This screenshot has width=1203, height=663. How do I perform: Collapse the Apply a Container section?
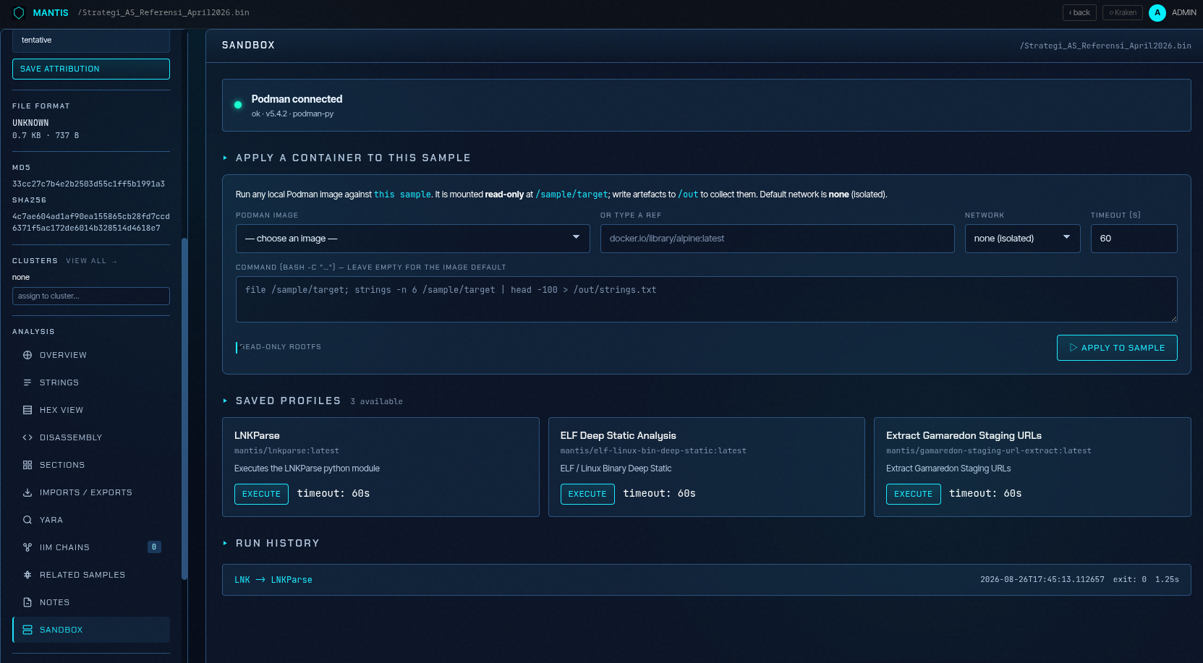(225, 158)
